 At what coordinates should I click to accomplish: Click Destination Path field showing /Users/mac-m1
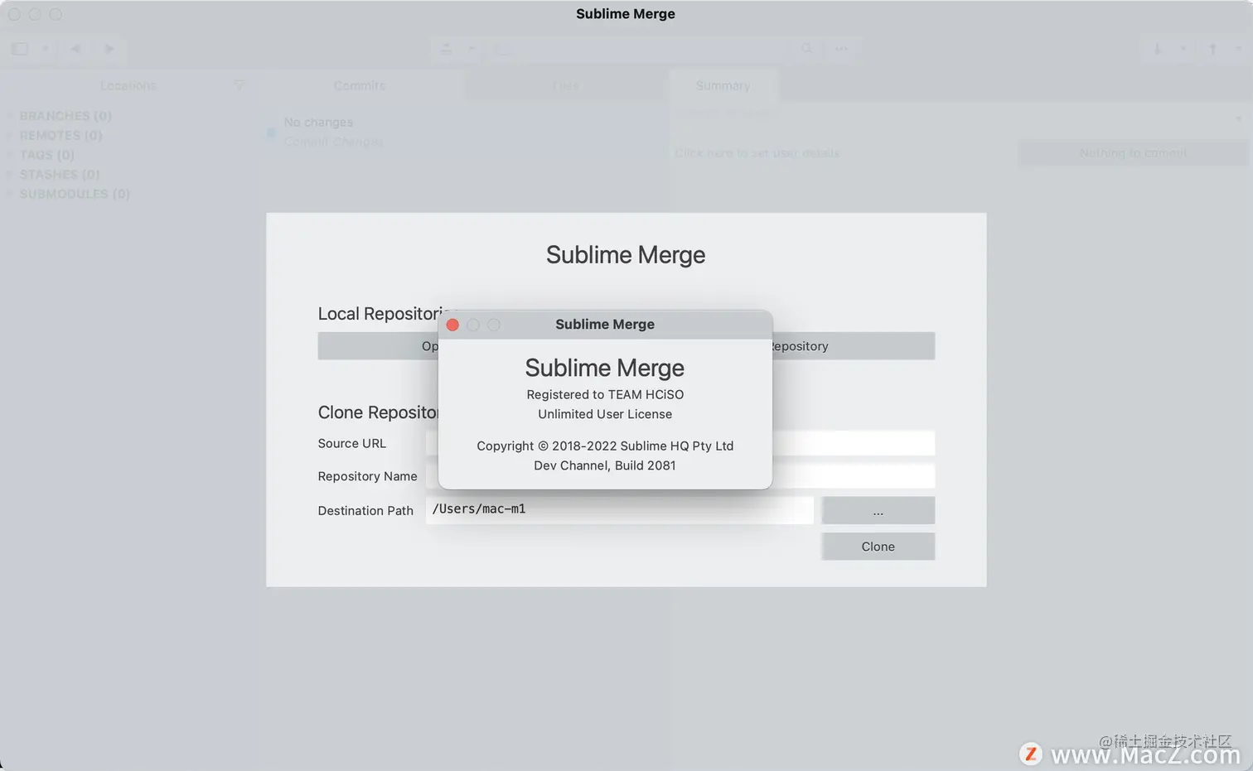click(620, 509)
